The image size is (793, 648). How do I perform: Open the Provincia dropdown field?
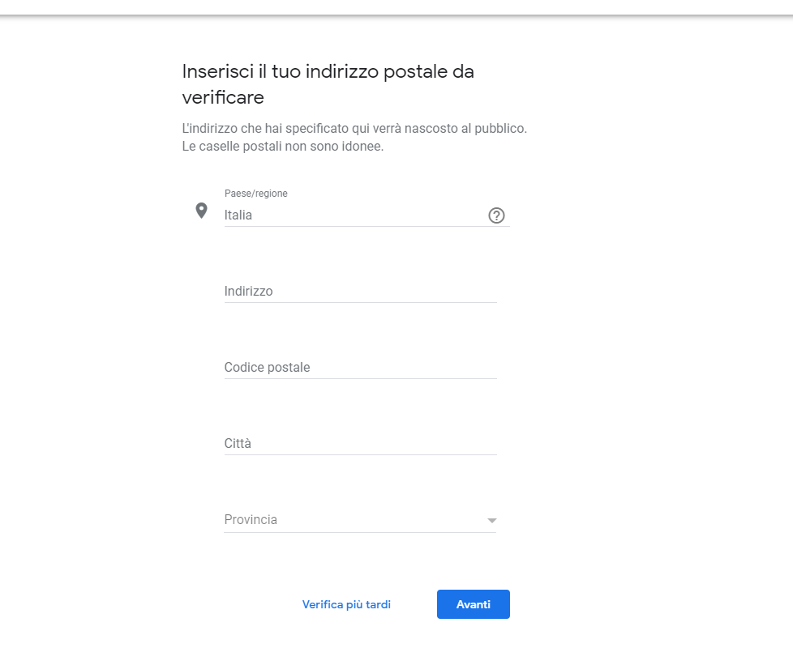coord(349,520)
